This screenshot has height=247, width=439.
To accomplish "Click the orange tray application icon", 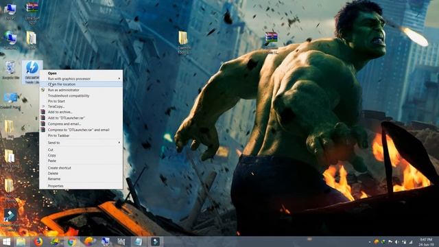I will click(x=377, y=242).
